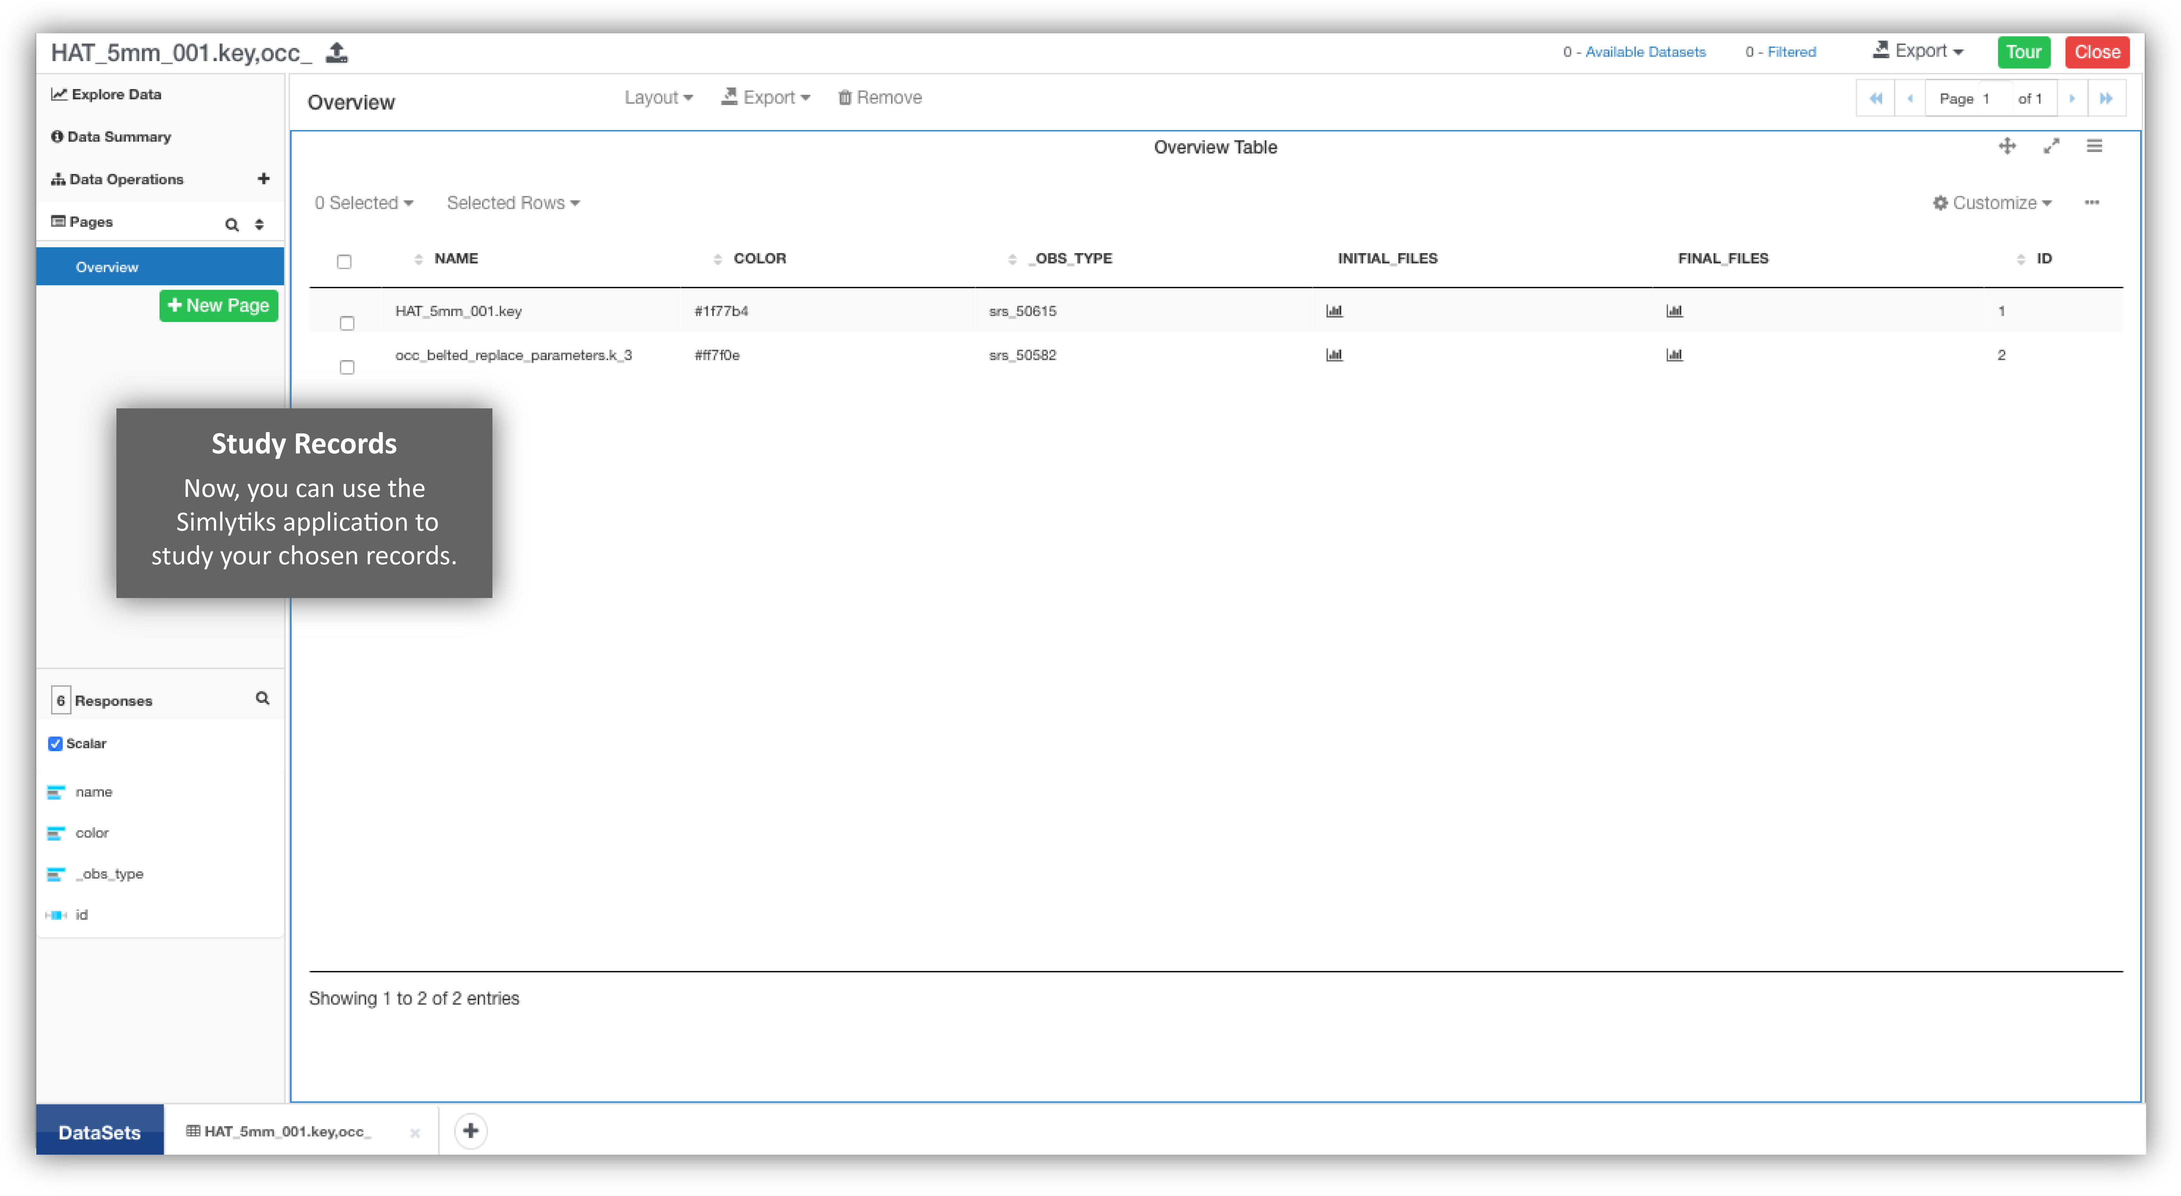Open the Filtered datasets link
This screenshot has height=1196, width=2181.
pyautogui.click(x=1791, y=52)
